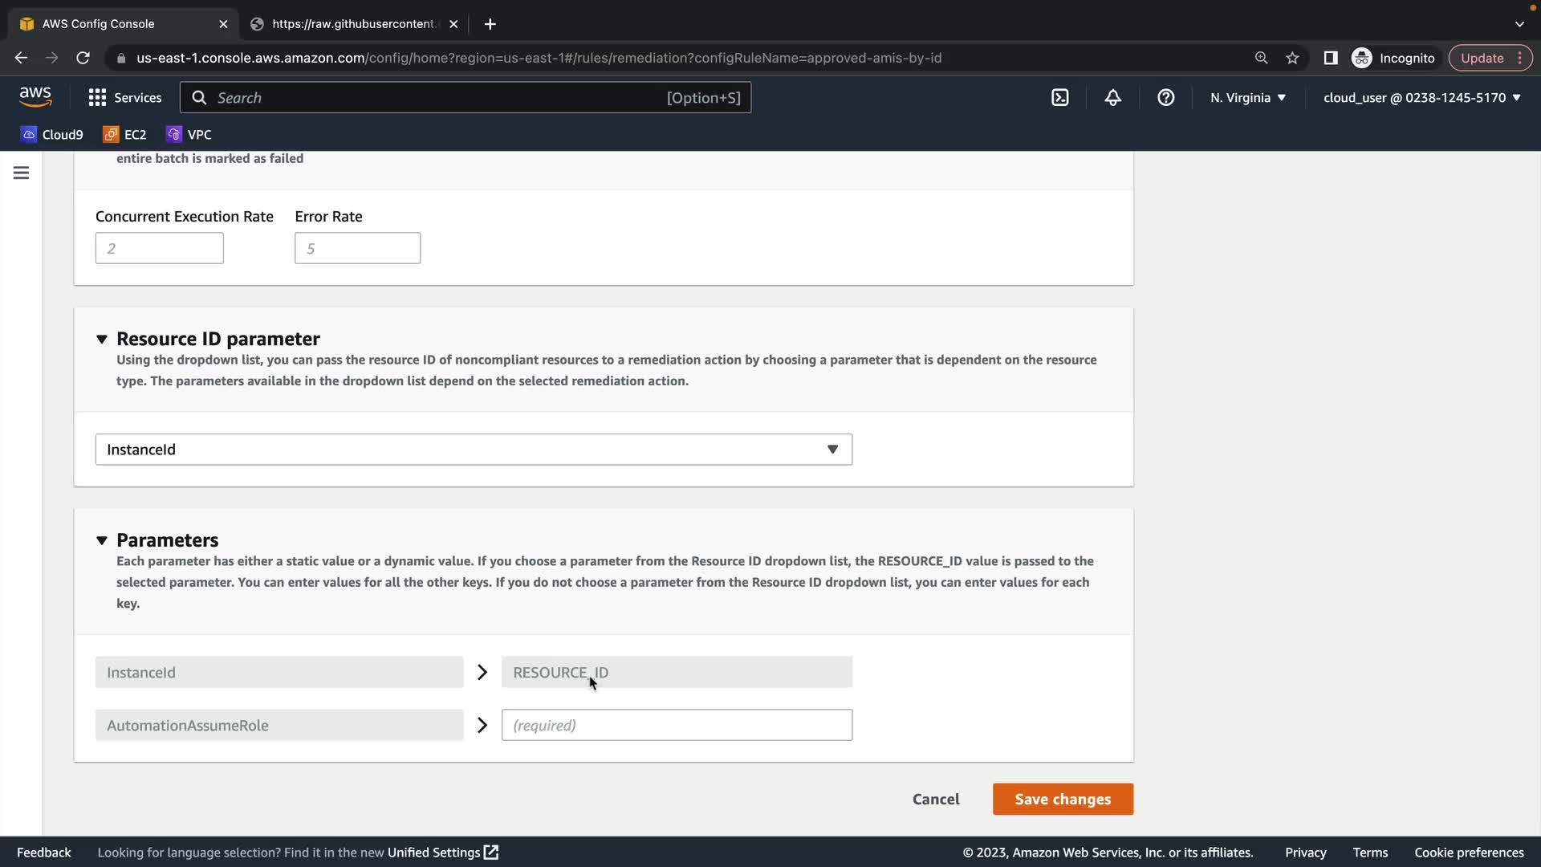Click the Concurrent Execution Rate field

pyautogui.click(x=160, y=249)
